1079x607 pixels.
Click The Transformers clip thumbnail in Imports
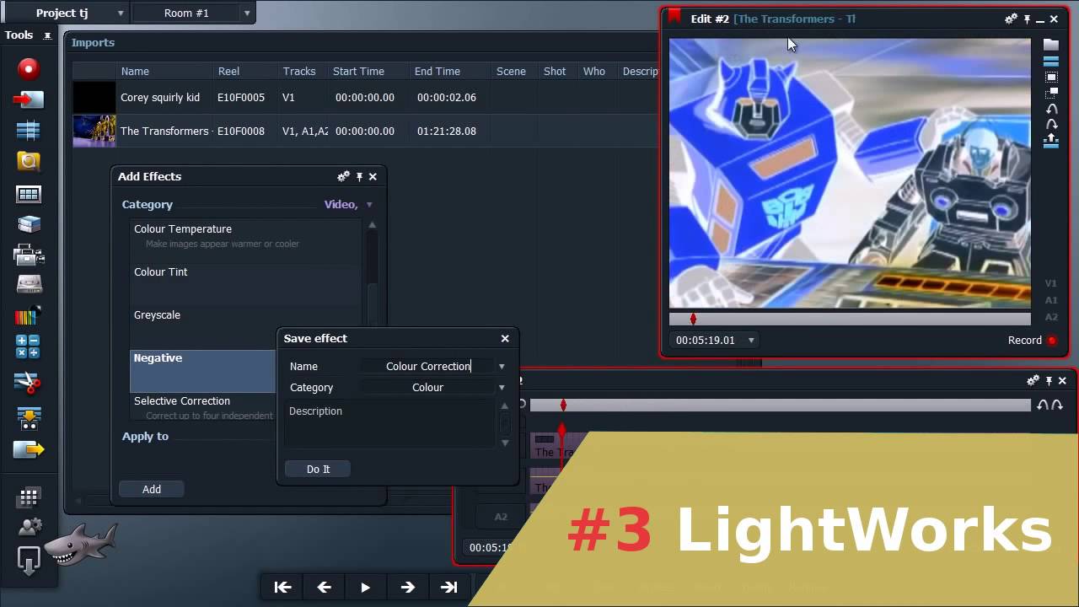point(94,131)
